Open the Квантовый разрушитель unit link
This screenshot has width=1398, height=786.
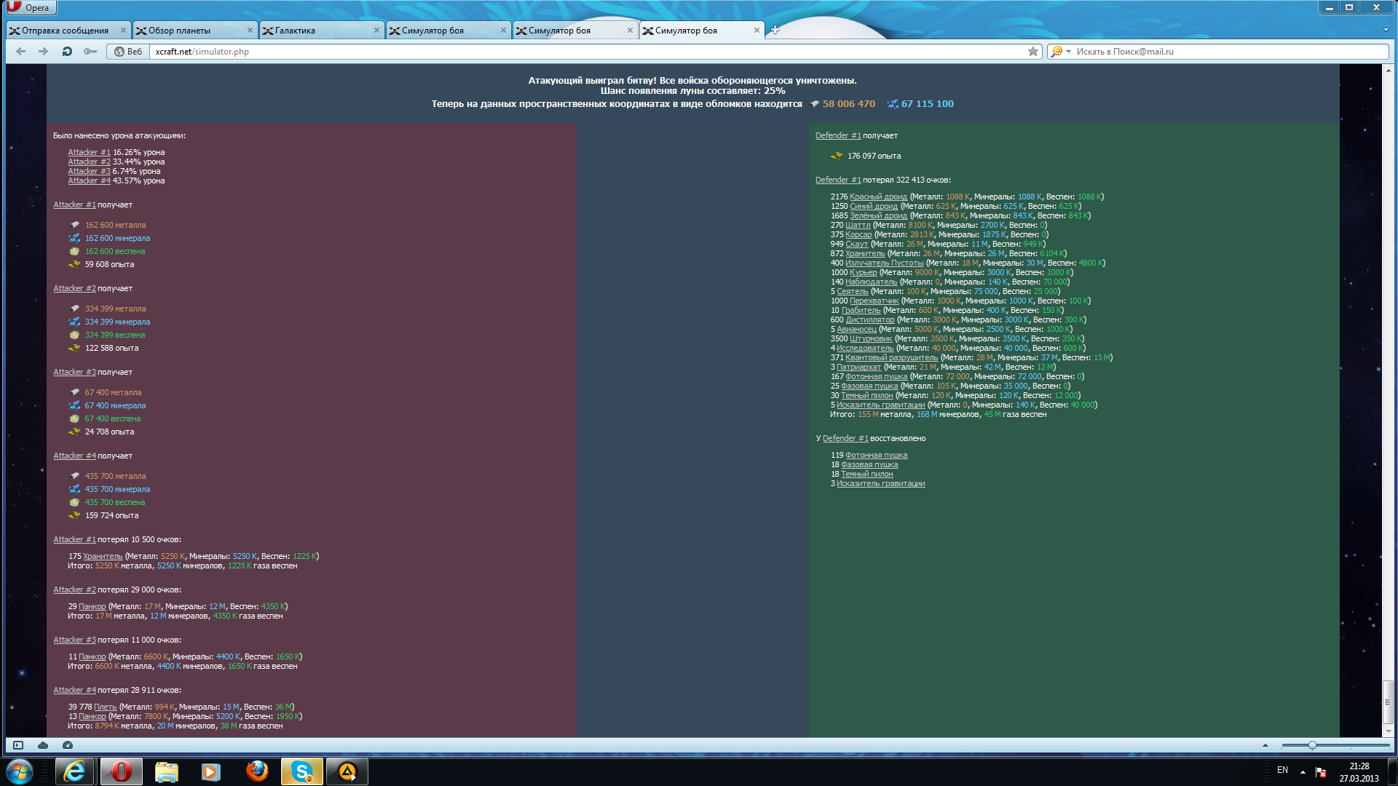pos(891,357)
